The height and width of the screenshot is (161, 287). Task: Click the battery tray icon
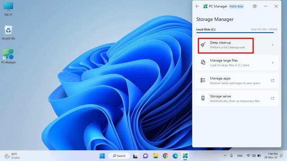(259, 156)
